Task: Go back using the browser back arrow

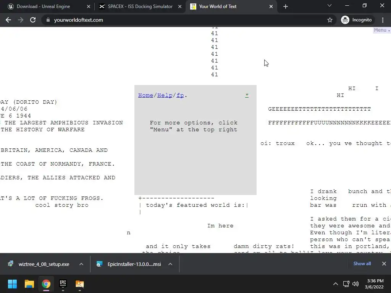Action: point(8,20)
